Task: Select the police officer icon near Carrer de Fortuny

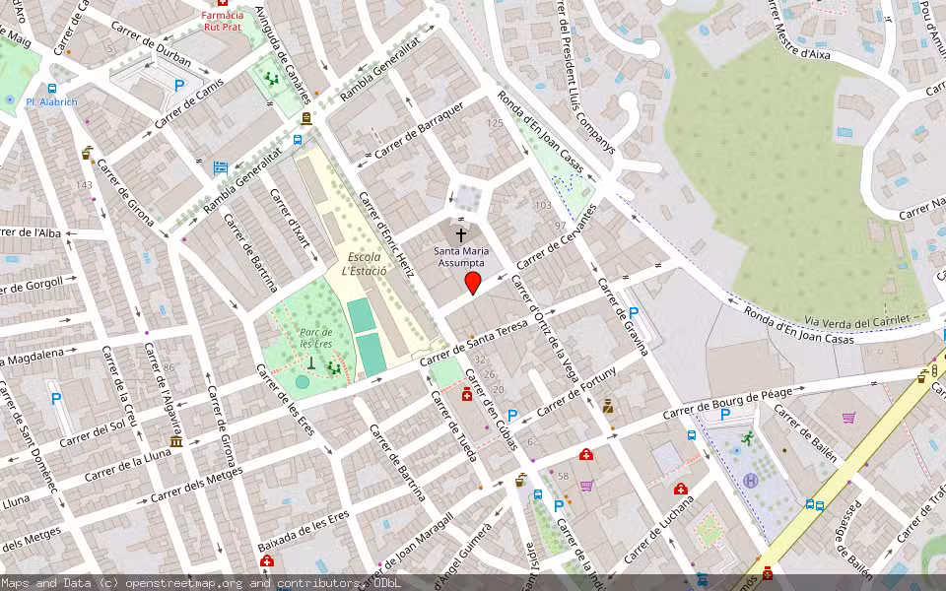Action: [608, 407]
